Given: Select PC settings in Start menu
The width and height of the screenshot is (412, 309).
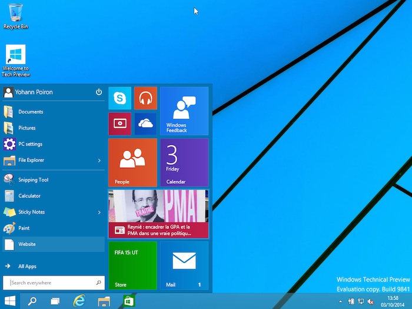Looking at the screenshot, I should 30,144.
